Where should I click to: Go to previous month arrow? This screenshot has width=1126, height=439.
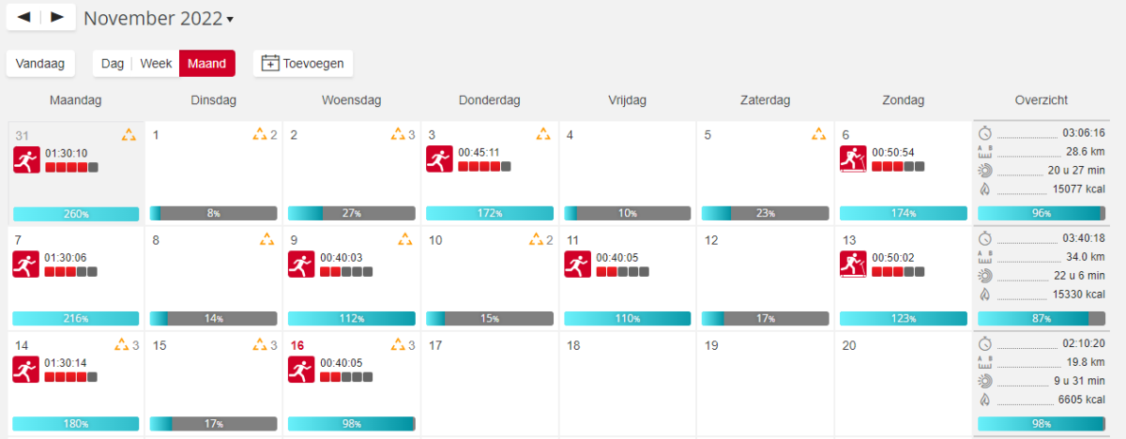[24, 17]
